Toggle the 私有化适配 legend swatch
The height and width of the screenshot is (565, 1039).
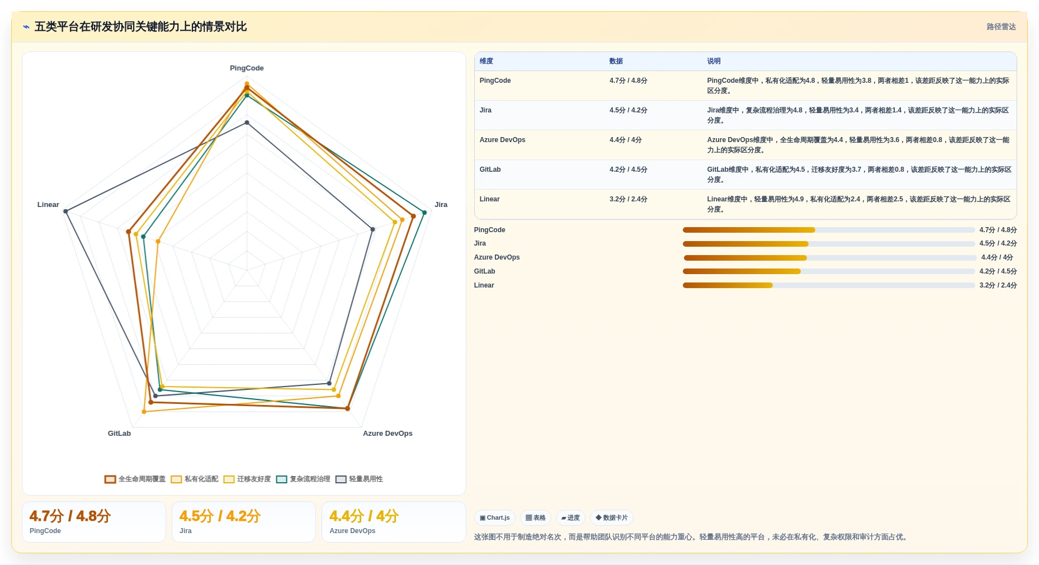pyautogui.click(x=176, y=479)
